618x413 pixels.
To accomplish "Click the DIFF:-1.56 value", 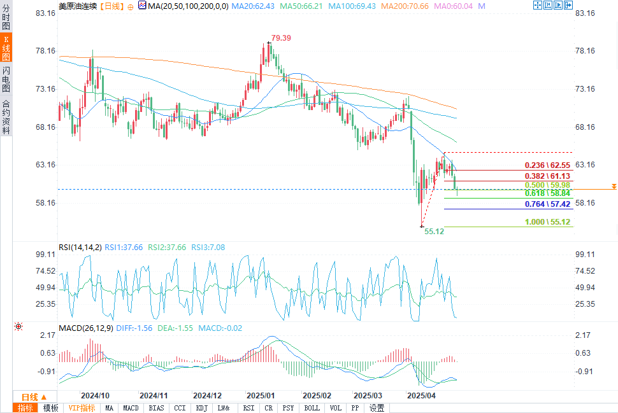I will point(134,328).
